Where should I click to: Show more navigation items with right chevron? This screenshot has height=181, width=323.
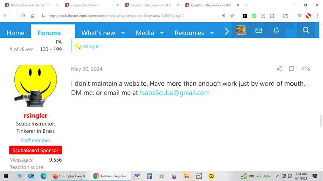[x=227, y=31]
